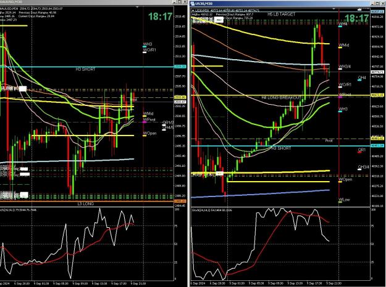The width and height of the screenshot is (386, 287).
Task: Open the US30,M30 symbol dropdown arrow in chart header
Action: pyautogui.click(x=193, y=10)
